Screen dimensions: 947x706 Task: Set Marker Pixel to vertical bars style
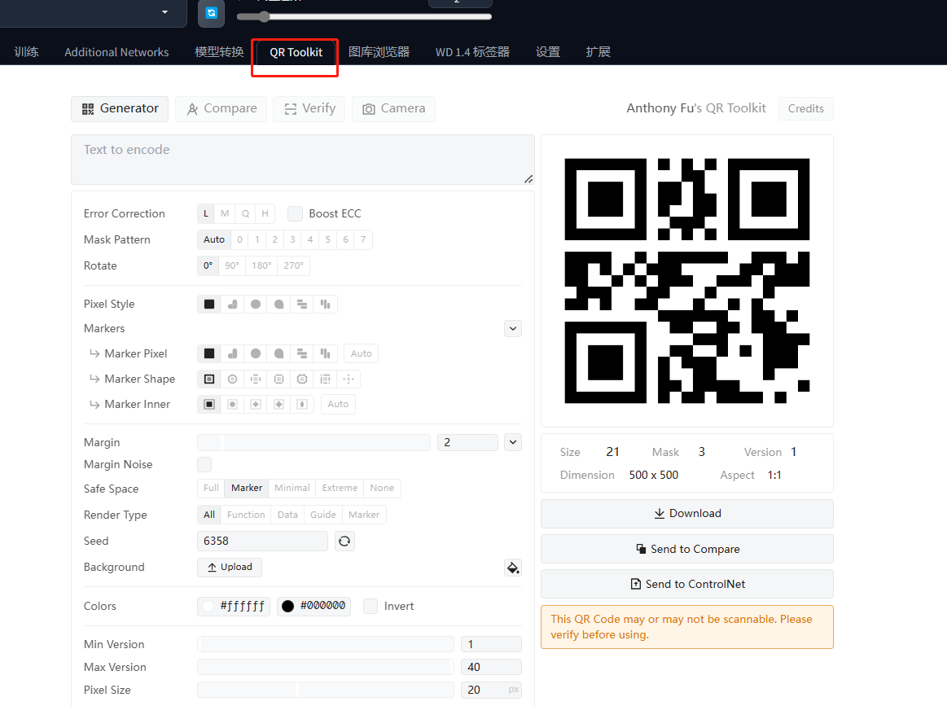(x=326, y=353)
